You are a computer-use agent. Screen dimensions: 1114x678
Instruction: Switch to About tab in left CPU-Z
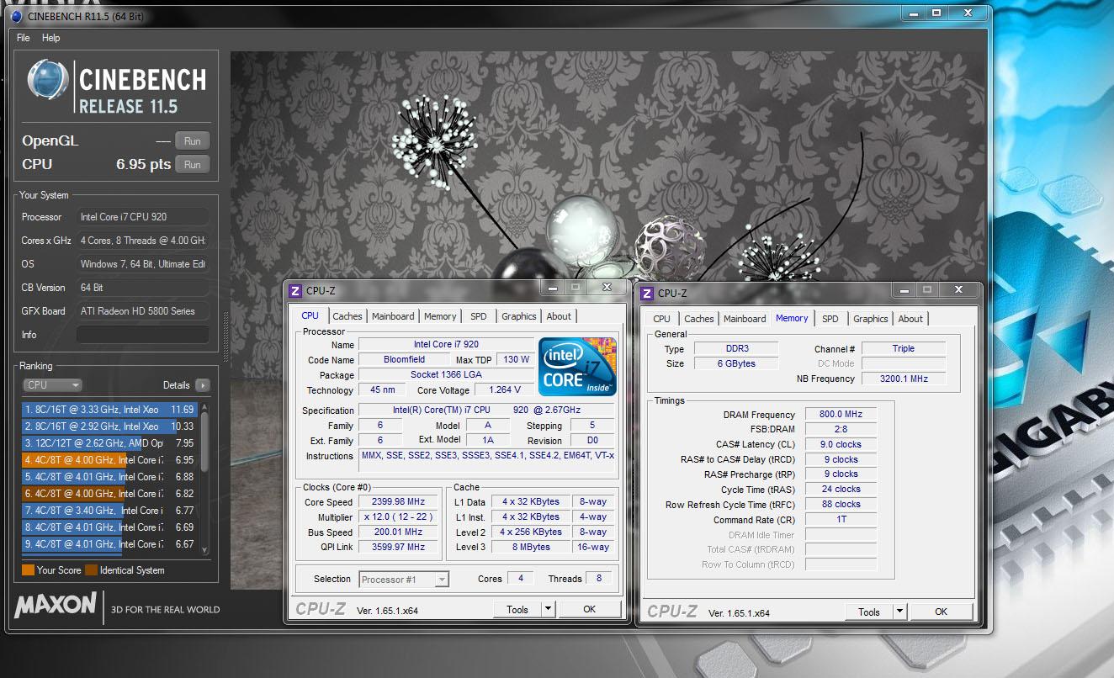[x=559, y=316]
